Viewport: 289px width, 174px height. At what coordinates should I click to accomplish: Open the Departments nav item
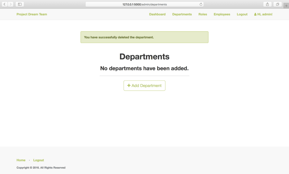pos(182,14)
